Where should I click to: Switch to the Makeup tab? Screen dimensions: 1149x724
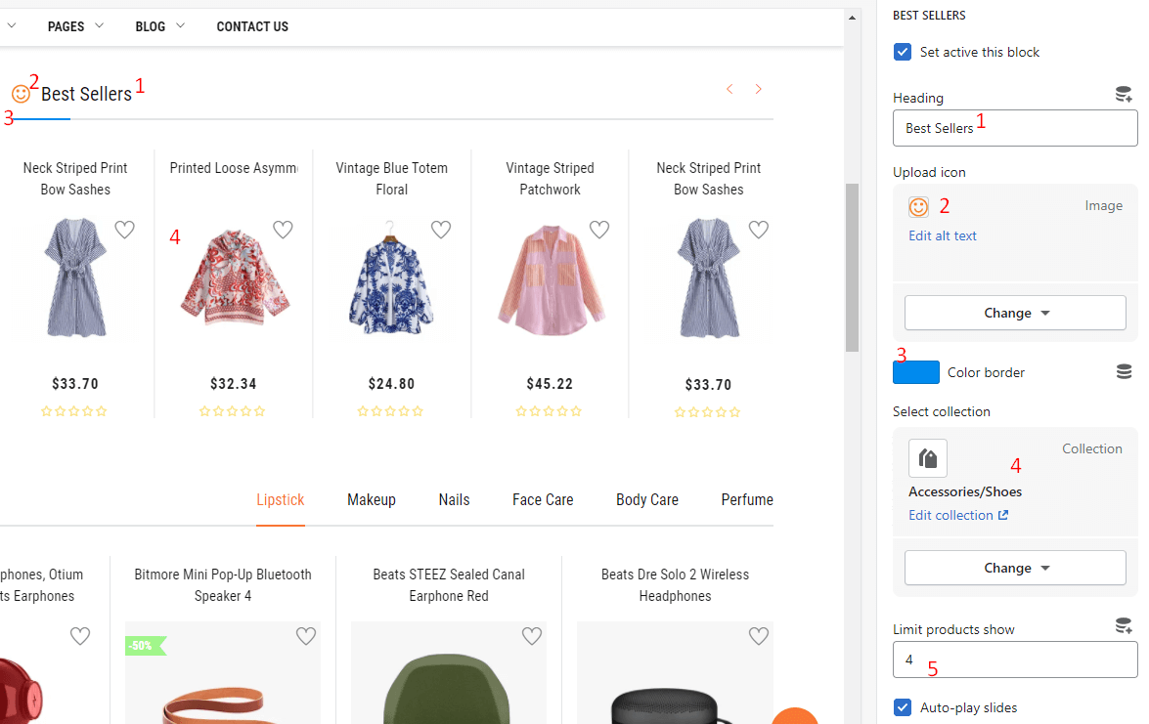372,500
